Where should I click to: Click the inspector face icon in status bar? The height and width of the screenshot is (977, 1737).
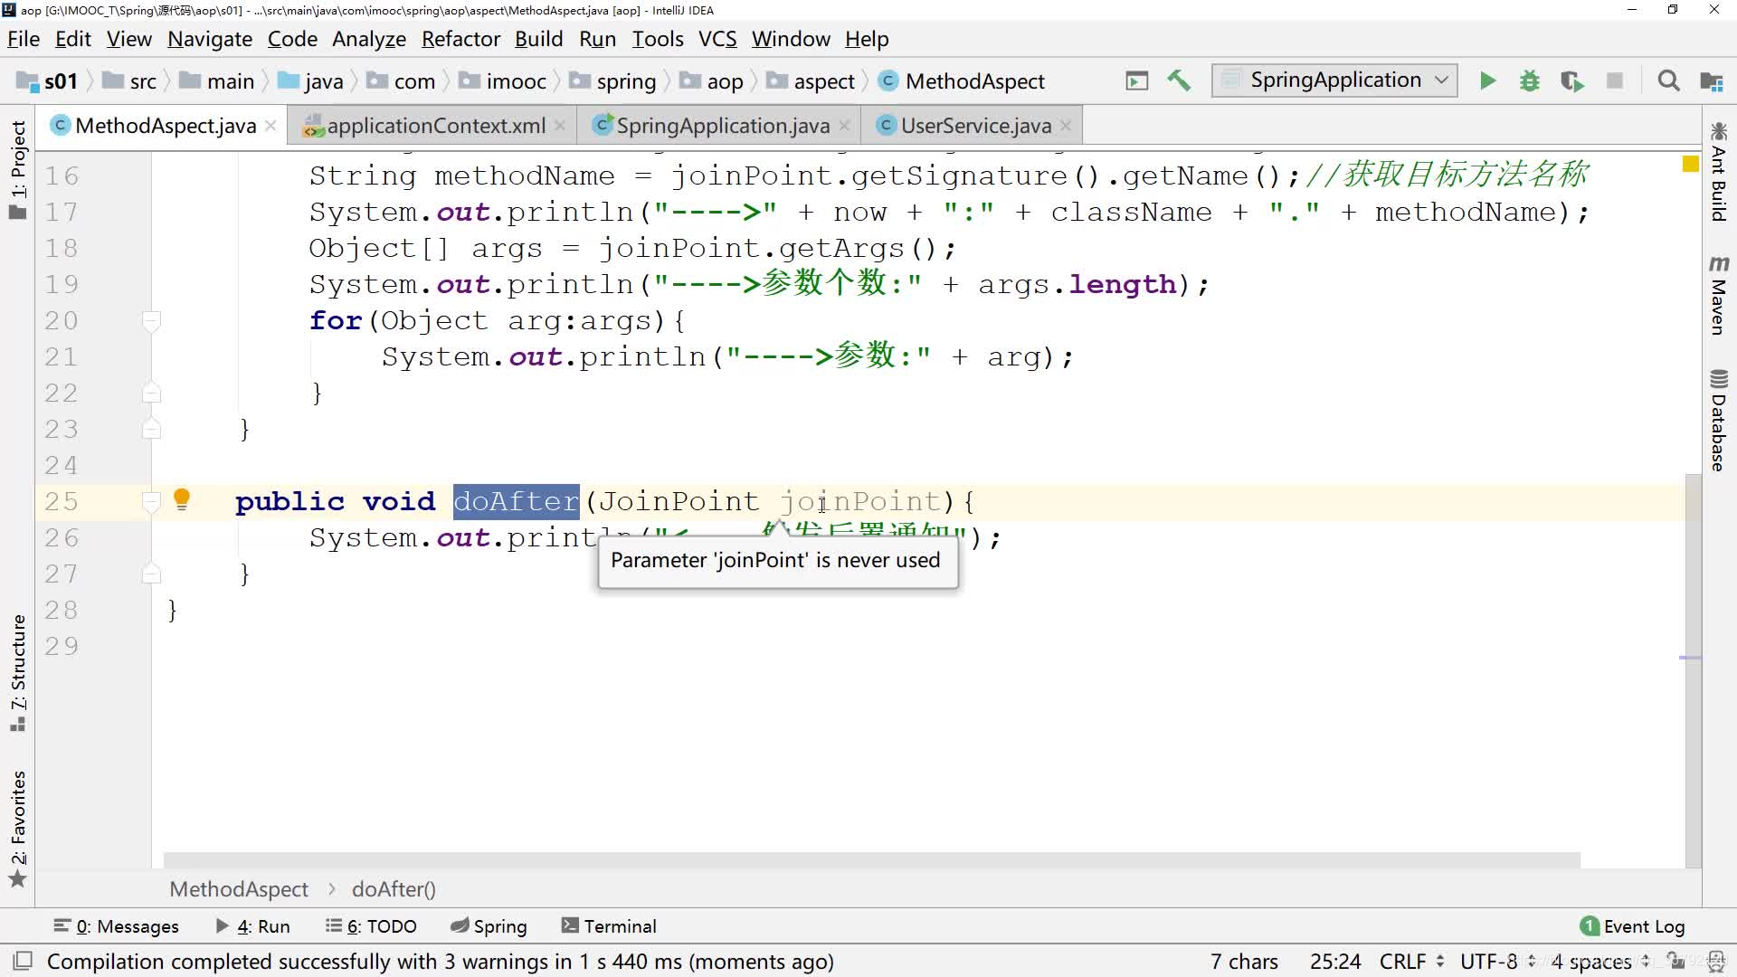pyautogui.click(x=1715, y=961)
